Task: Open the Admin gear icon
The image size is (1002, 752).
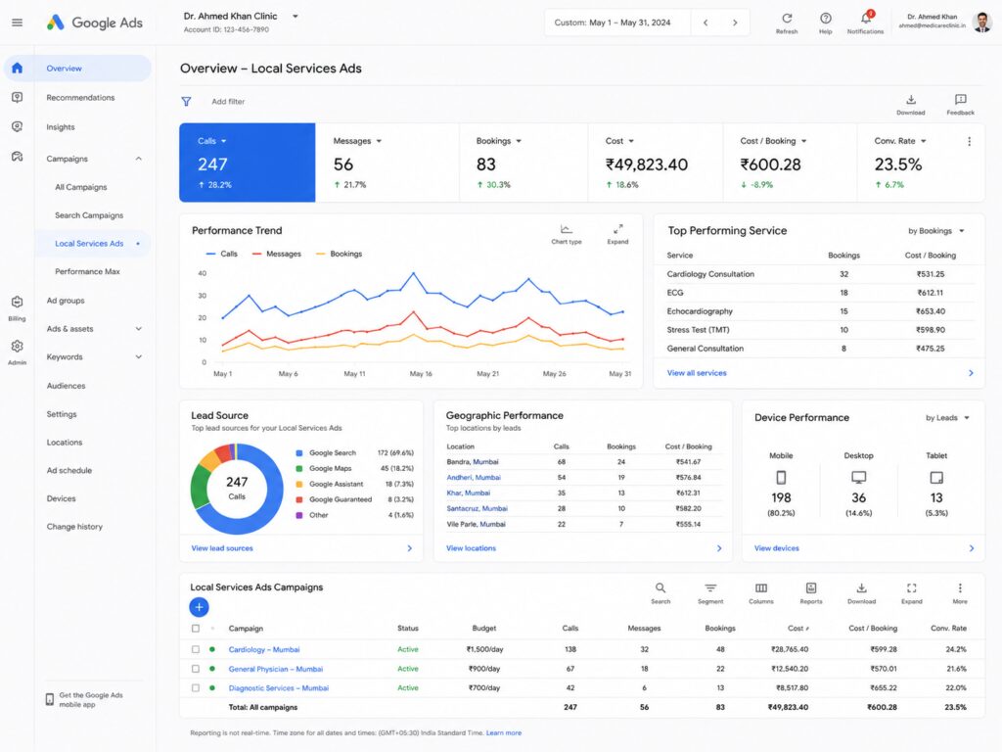Action: click(18, 346)
